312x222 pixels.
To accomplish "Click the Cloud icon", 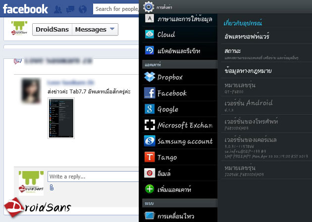I will coord(150,34).
